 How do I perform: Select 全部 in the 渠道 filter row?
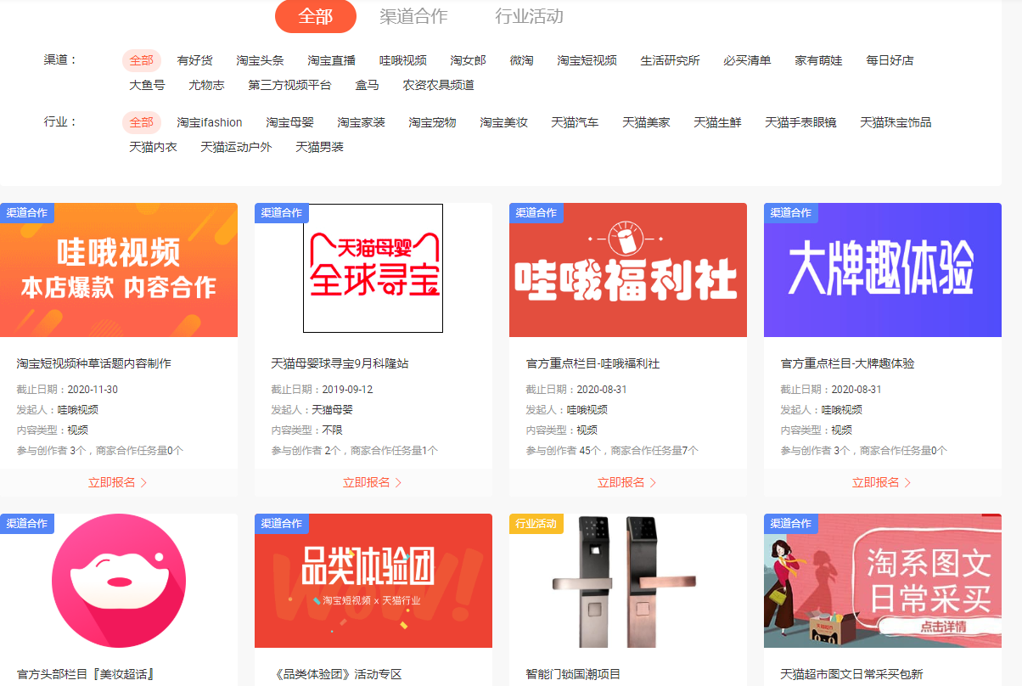(141, 60)
